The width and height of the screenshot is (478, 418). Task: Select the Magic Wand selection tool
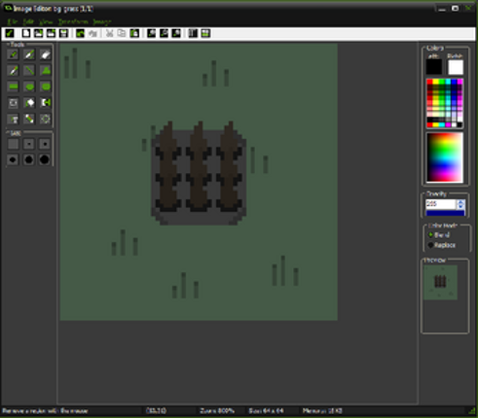(x=29, y=103)
